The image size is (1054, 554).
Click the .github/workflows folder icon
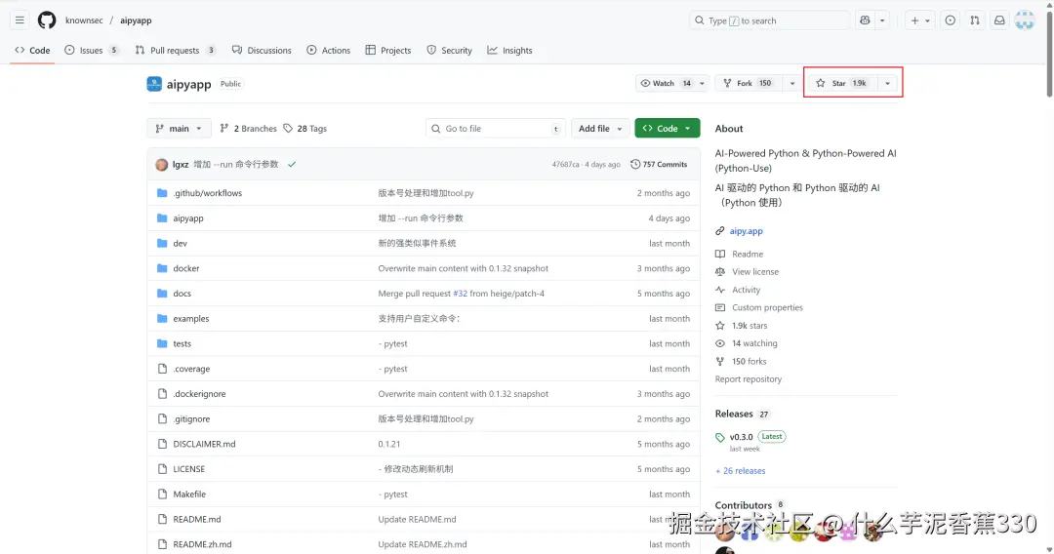tap(162, 193)
